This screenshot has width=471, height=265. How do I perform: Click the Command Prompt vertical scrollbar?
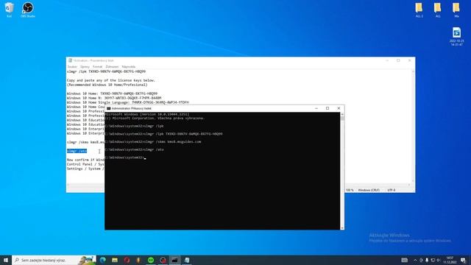pos(342,172)
